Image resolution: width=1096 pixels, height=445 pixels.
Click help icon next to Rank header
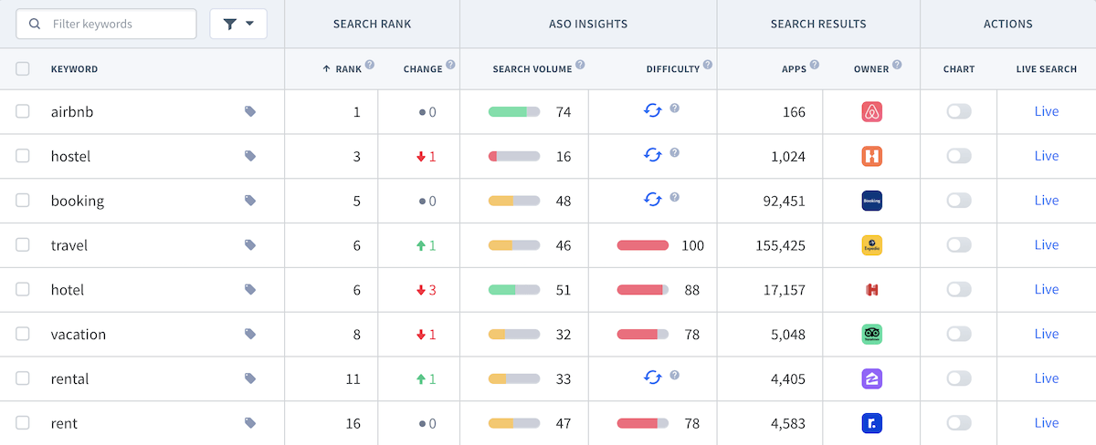point(370,65)
